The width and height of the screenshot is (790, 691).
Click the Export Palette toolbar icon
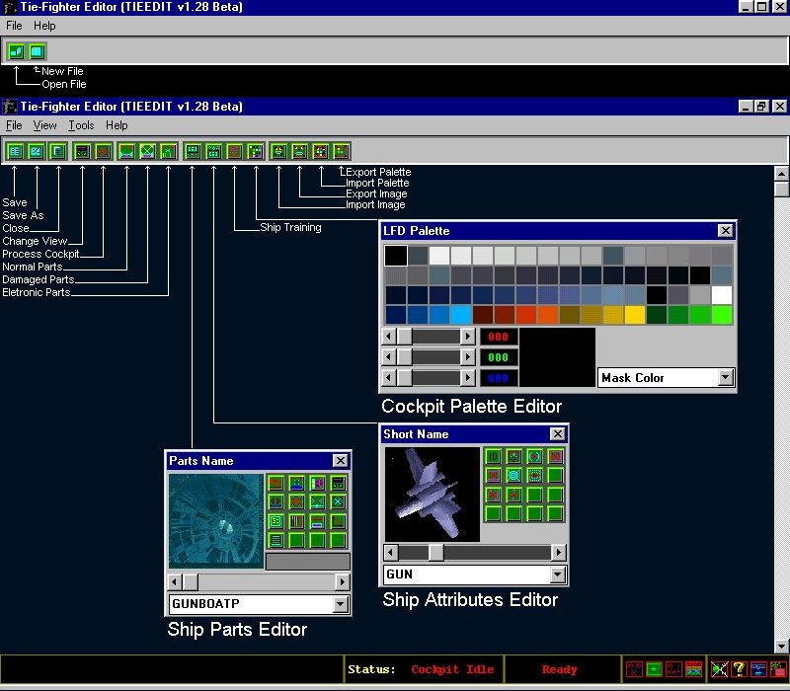pos(342,151)
